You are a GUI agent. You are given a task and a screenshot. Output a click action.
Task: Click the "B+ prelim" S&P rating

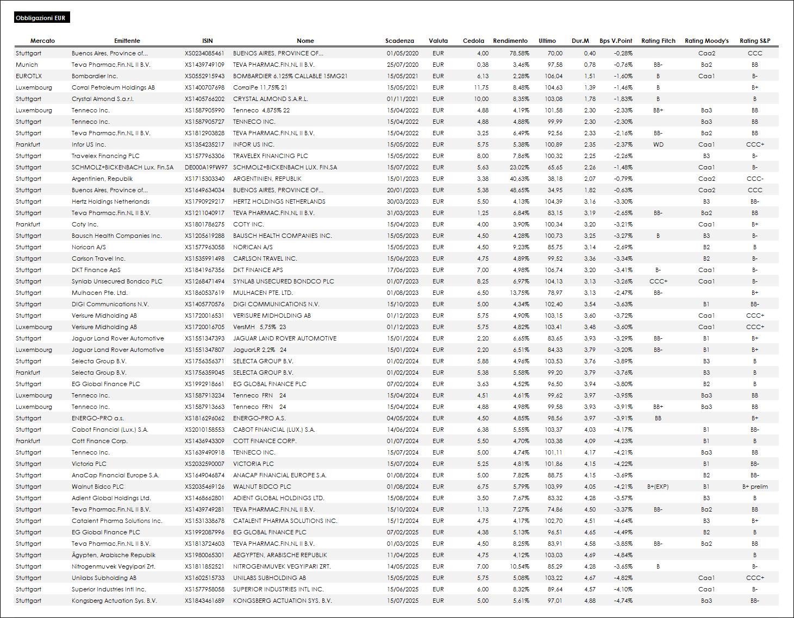point(755,487)
